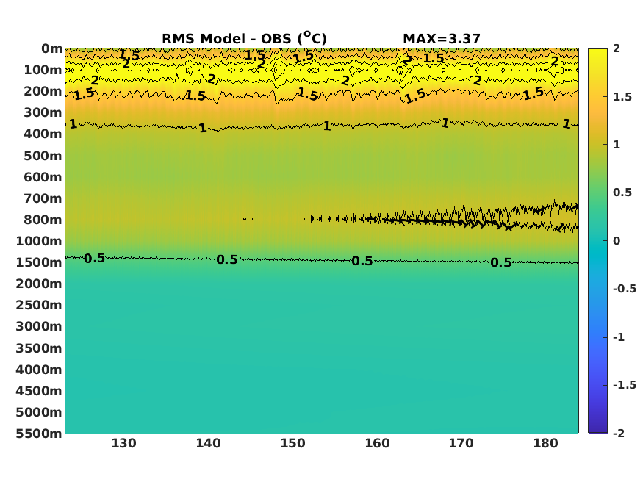Click the "500m" depth axis label
The image size is (643, 482).
tap(43, 156)
